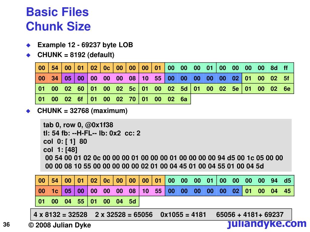Viewport: 310px width, 232px height.
Task: Select 'Example 12 - 69237 byte LOB' bullet text
Action: pyautogui.click(x=85, y=45)
